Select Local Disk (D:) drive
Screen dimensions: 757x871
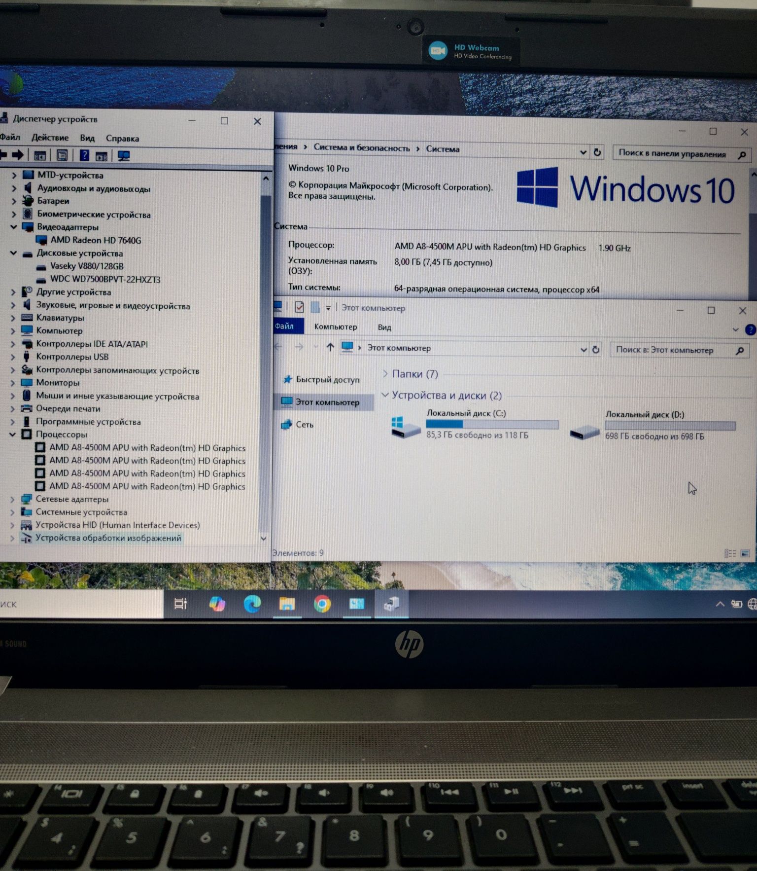653,426
